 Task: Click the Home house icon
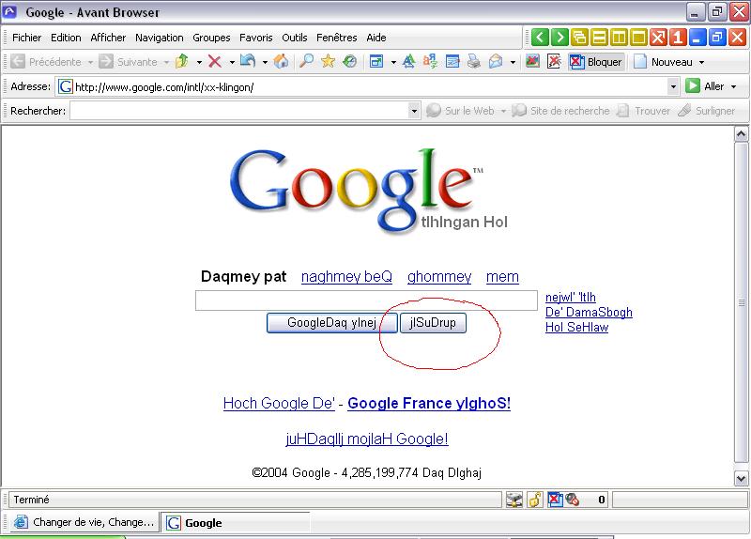(281, 61)
